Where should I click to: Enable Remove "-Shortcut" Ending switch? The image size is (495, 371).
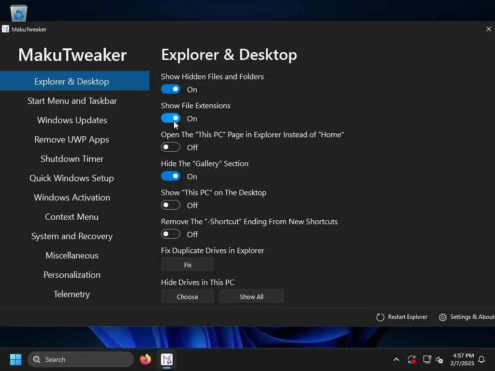click(171, 234)
